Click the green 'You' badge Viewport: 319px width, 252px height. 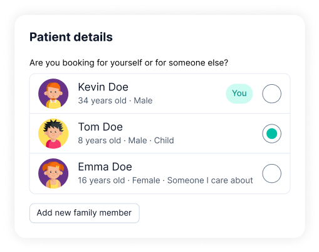tap(239, 94)
